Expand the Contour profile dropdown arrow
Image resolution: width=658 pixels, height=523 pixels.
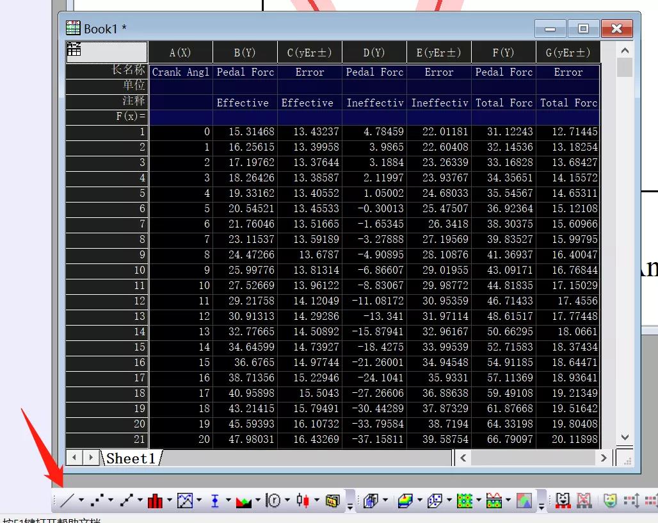(x=508, y=501)
